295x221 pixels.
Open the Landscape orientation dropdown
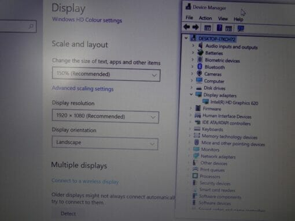(x=105, y=143)
